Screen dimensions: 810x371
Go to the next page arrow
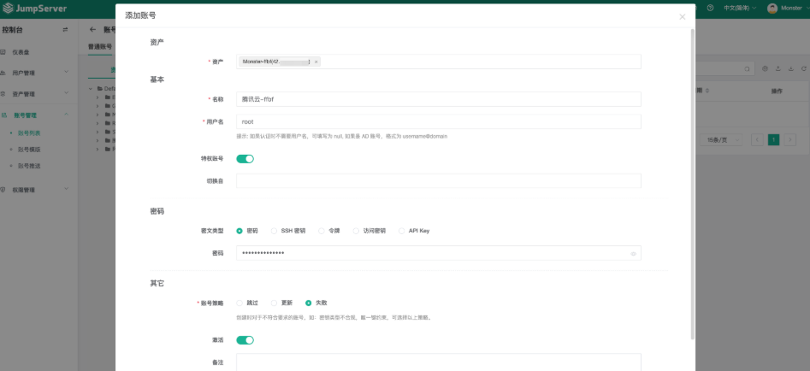click(789, 140)
